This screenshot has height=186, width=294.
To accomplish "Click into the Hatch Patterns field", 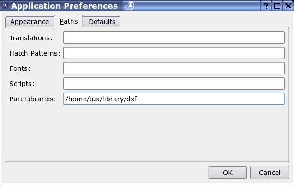I will 174,53.
